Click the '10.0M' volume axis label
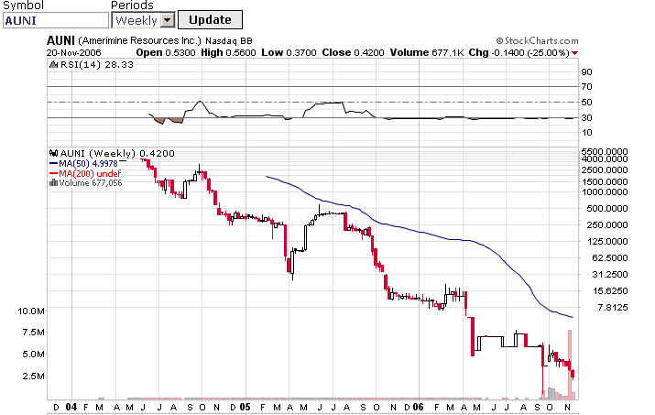Image resolution: width=655 pixels, height=415 pixels. point(31,311)
